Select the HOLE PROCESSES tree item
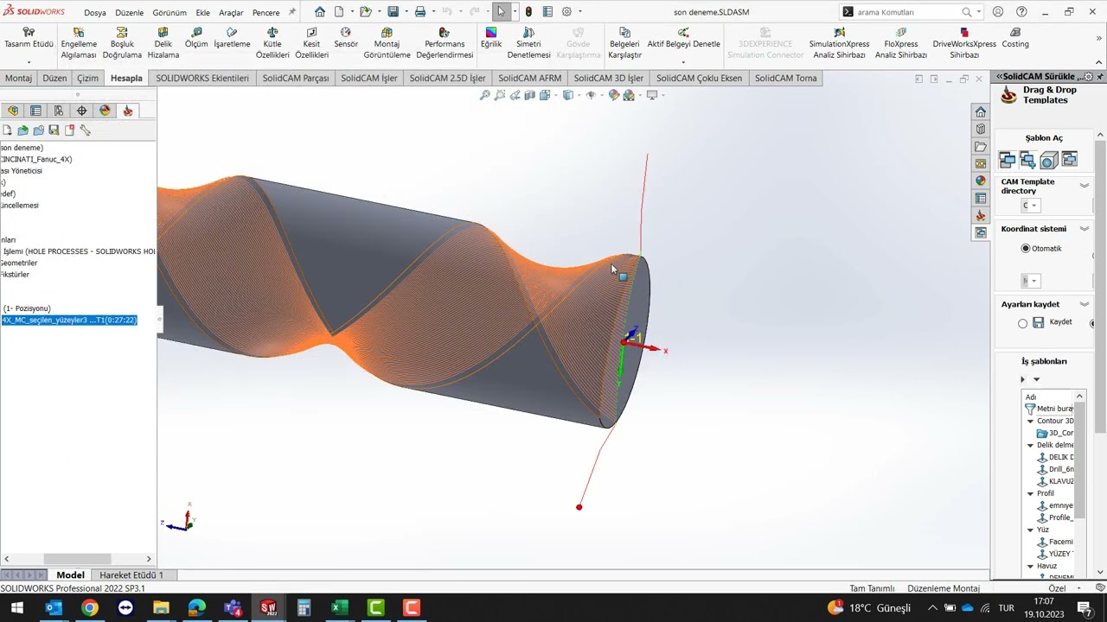 point(78,251)
